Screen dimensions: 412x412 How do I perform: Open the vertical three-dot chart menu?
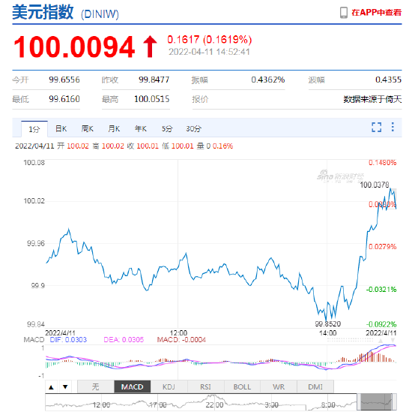tap(393, 127)
